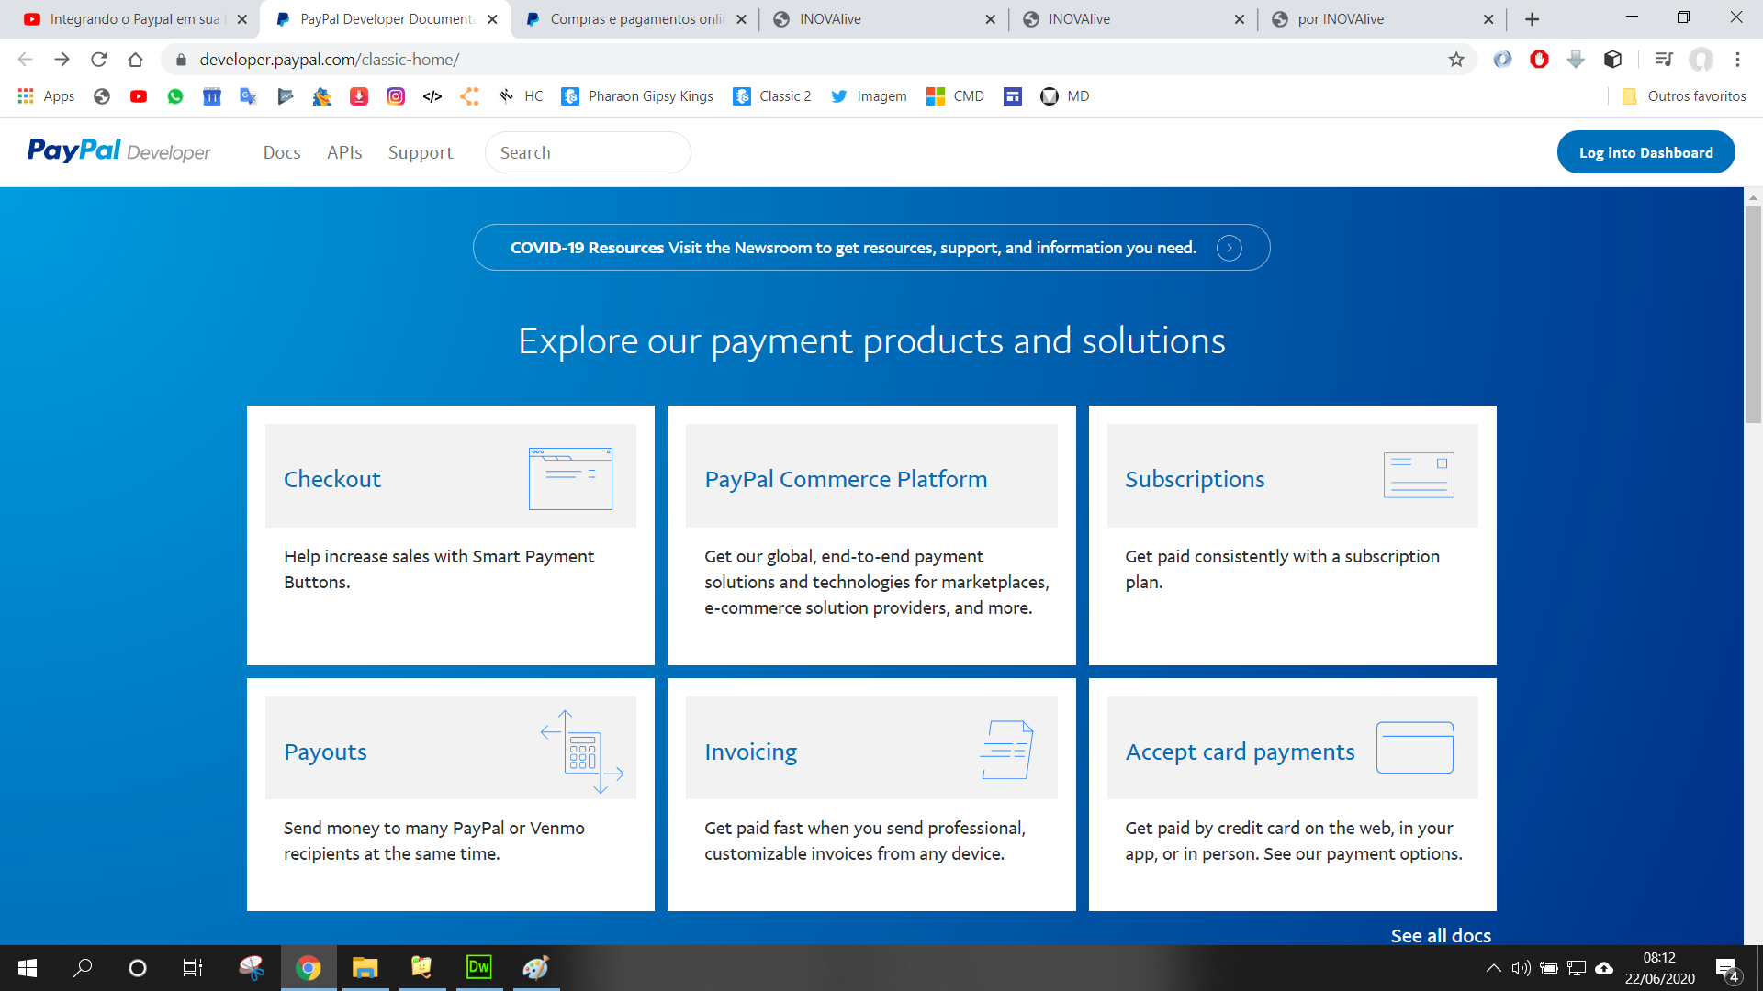
Task: Bookmark page with star icon
Action: 1456,60
